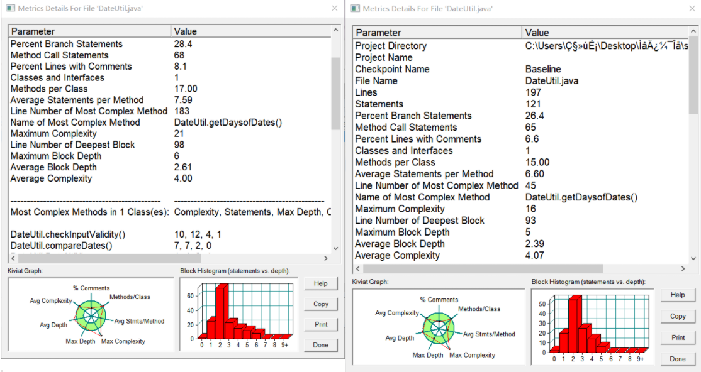The height and width of the screenshot is (372, 701).
Task: Click the left Kiviat Graph diagram
Action: 91,314
